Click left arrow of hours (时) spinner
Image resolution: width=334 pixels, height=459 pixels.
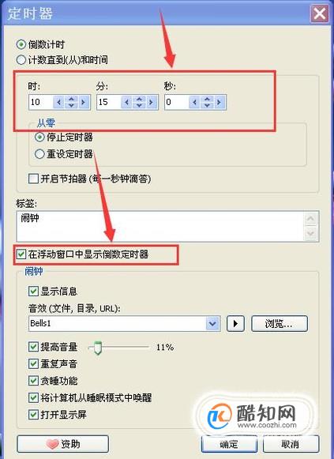coord(58,102)
